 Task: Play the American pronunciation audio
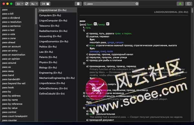click(108, 24)
